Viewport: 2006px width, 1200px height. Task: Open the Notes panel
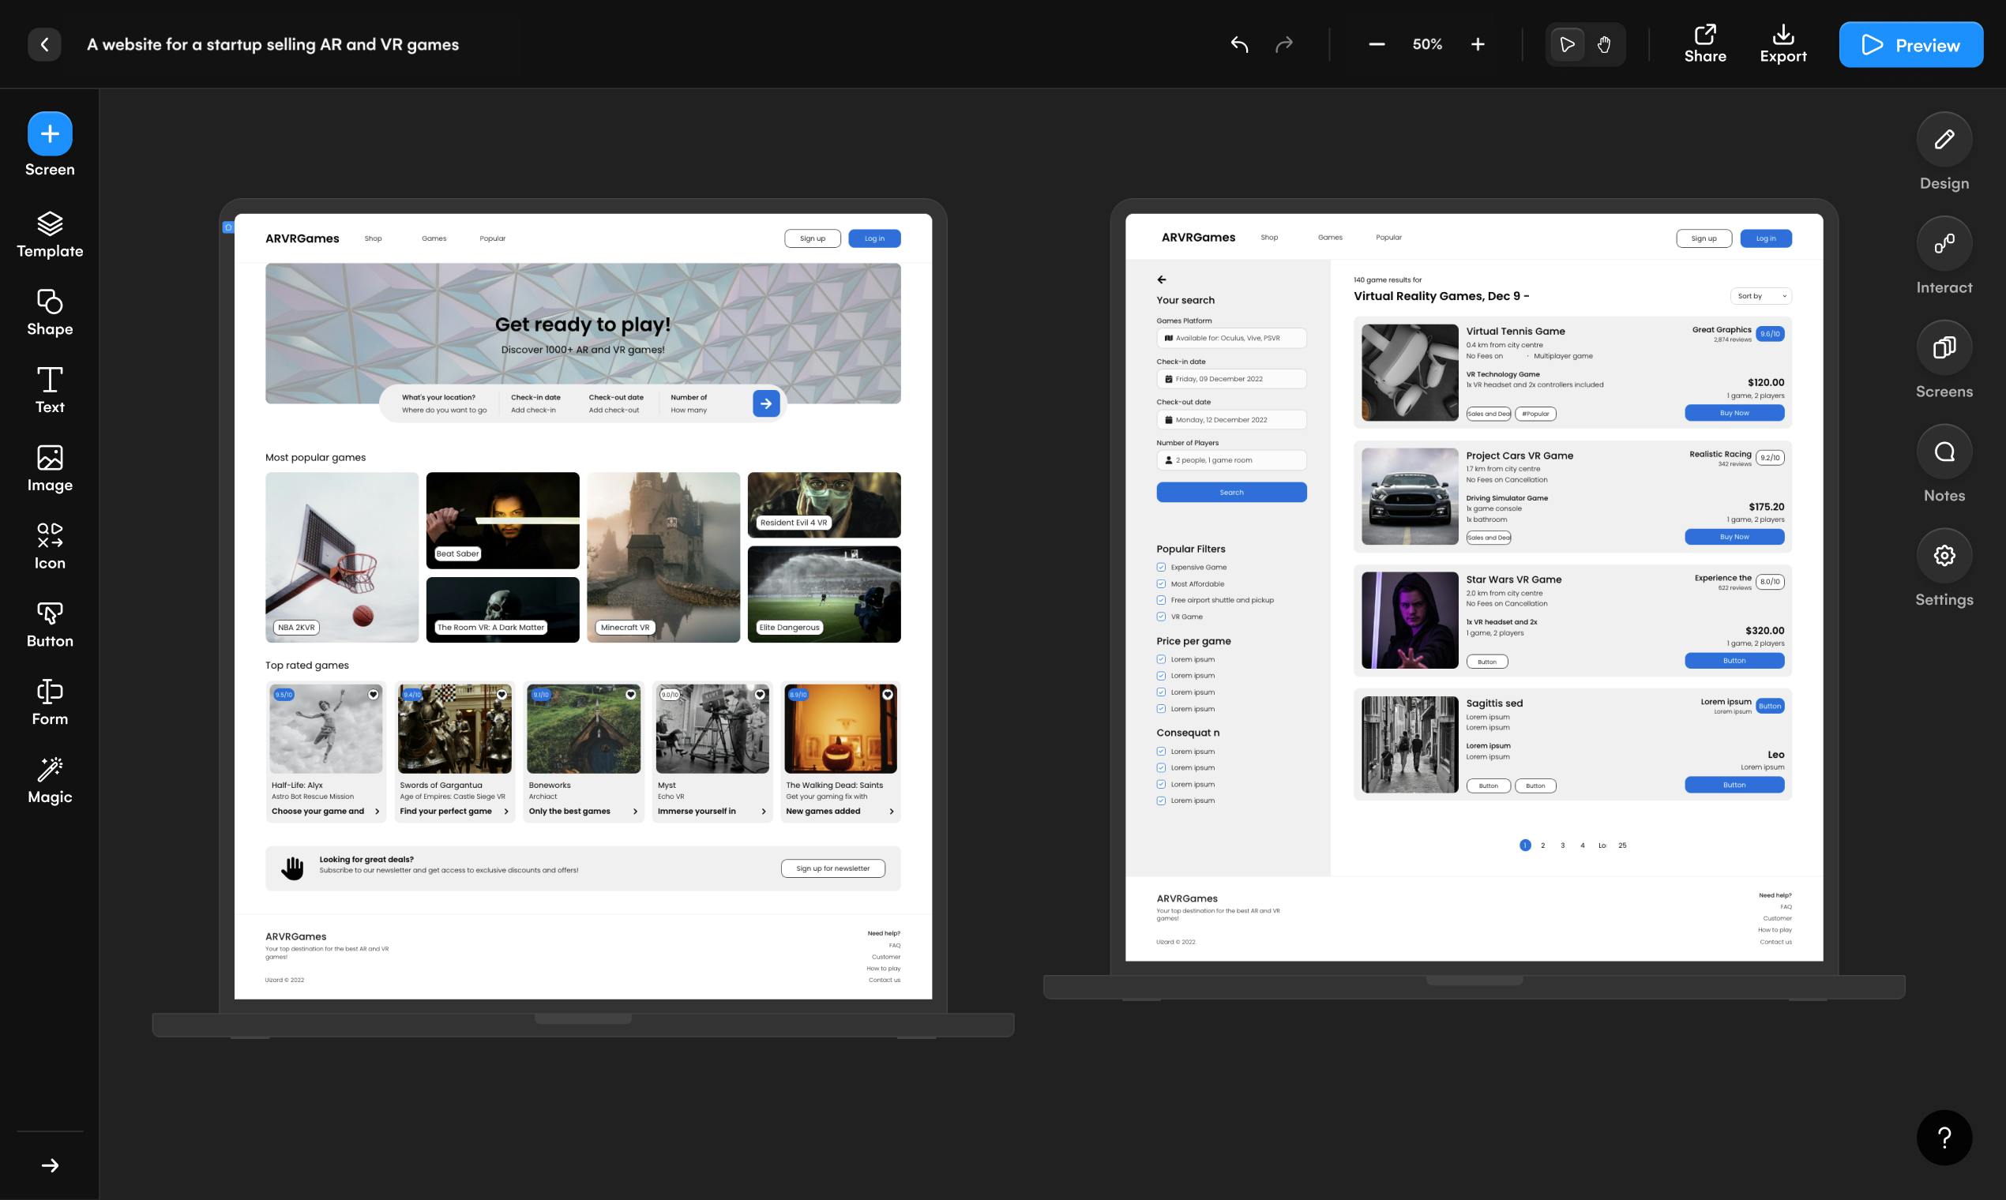pos(1944,452)
